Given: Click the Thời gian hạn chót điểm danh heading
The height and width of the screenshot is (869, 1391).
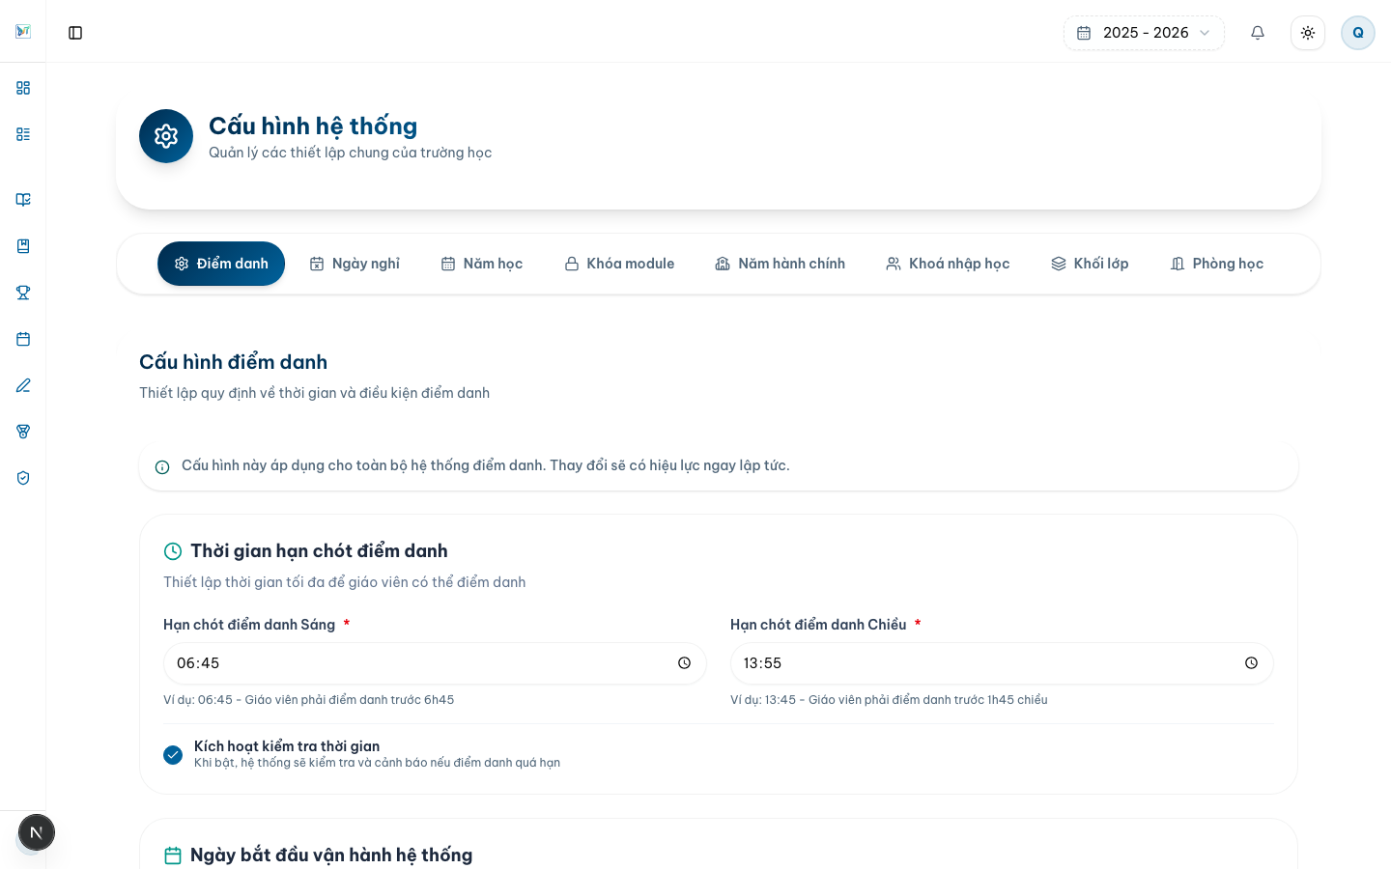Looking at the screenshot, I should (319, 551).
